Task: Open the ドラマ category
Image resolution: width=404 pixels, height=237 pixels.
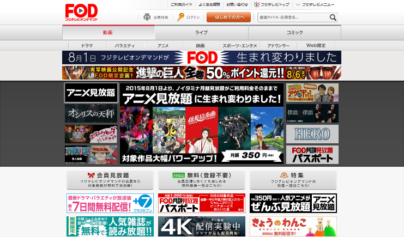Action: (87, 46)
